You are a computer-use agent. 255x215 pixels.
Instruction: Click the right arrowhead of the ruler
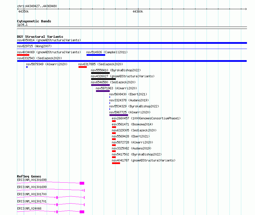(246, 9)
